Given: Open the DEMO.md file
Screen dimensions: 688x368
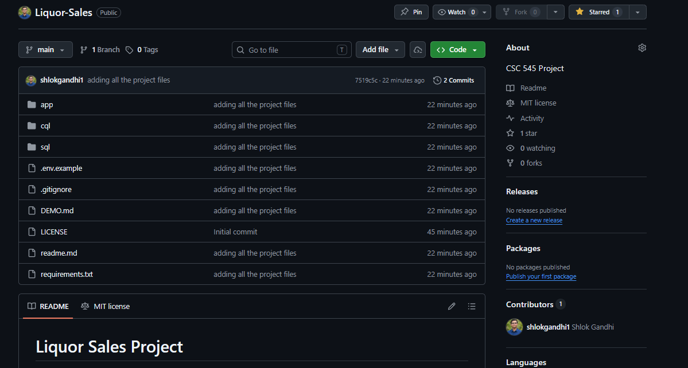Looking at the screenshot, I should click(57, 211).
